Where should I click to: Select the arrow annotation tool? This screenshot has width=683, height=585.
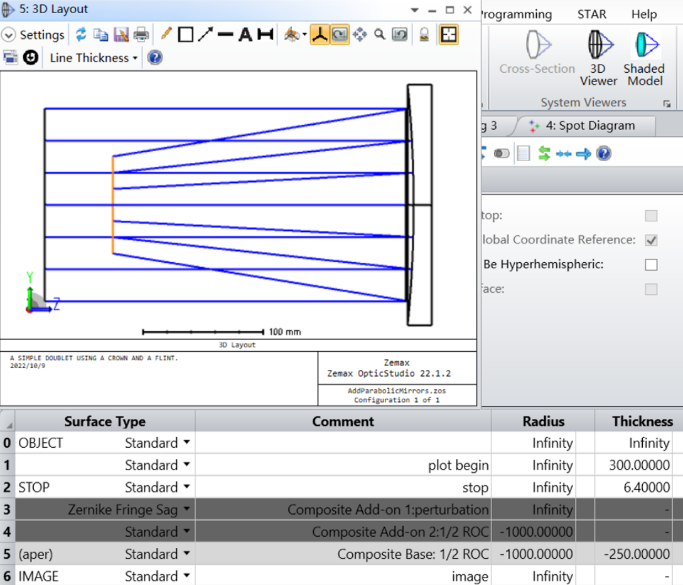(206, 34)
